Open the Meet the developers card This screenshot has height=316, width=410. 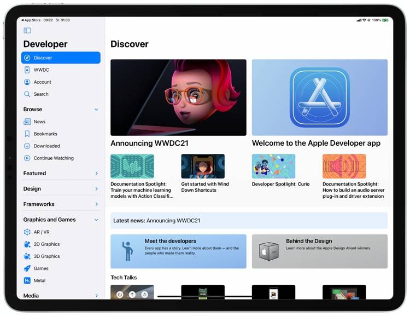pos(178,251)
